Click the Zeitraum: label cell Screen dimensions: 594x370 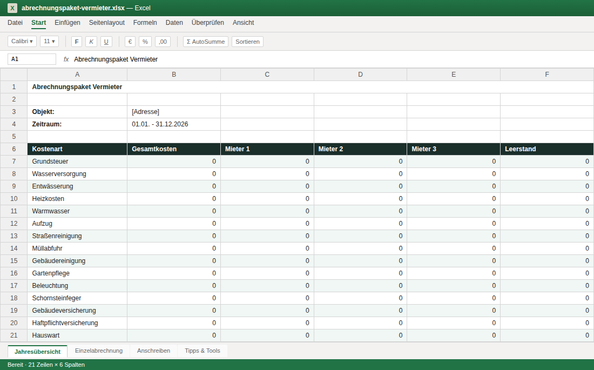77,124
